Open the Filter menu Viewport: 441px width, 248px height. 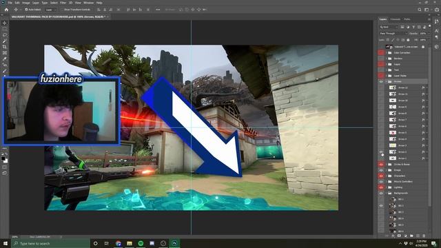click(x=63, y=3)
